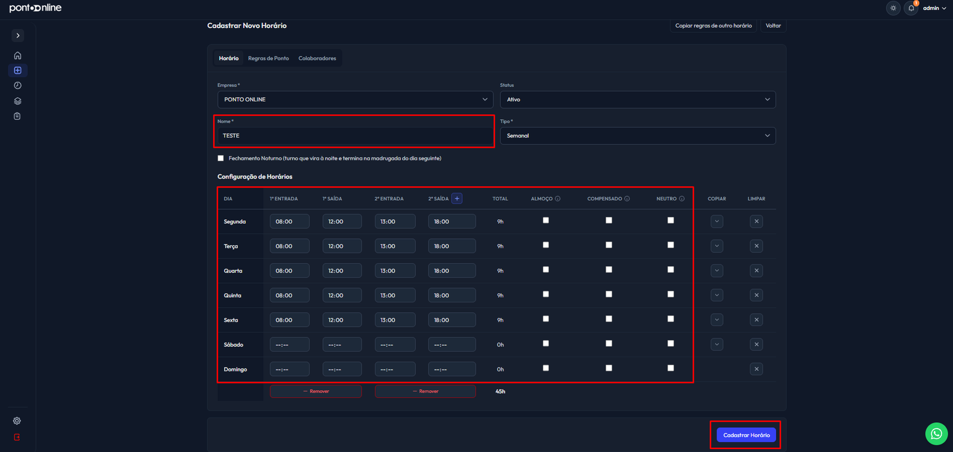The width and height of the screenshot is (953, 452).
Task: Check Neutro box for Domingo
Action: click(671, 368)
